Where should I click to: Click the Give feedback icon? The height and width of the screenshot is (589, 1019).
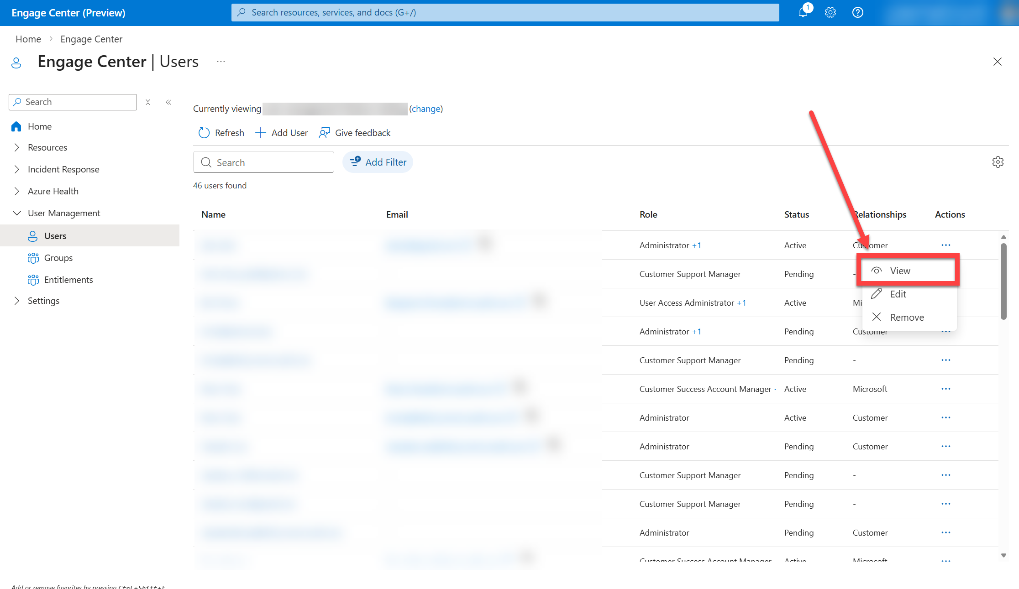point(324,133)
